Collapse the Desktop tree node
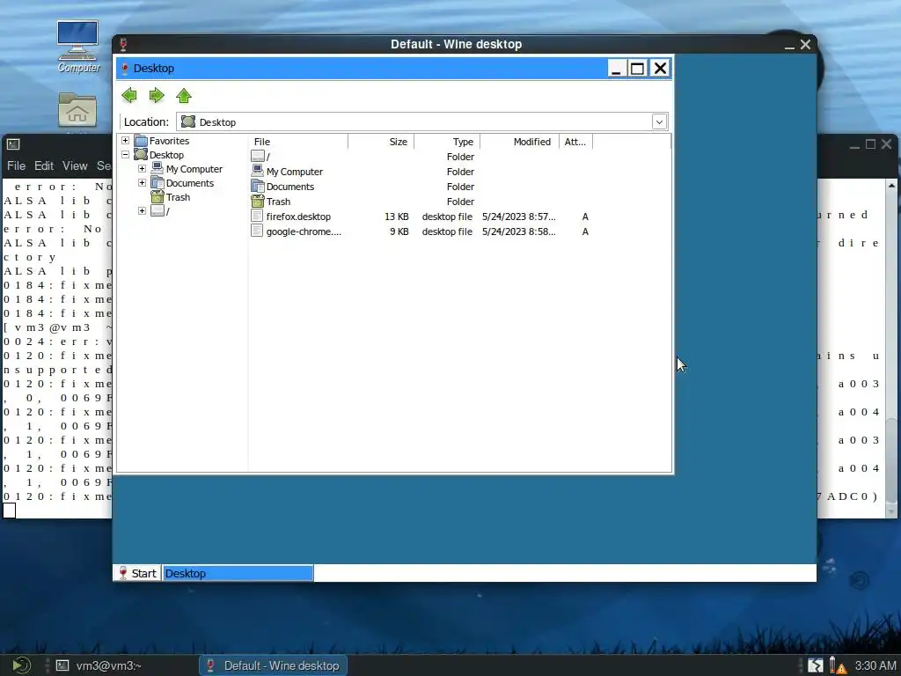The image size is (901, 676). tap(125, 155)
